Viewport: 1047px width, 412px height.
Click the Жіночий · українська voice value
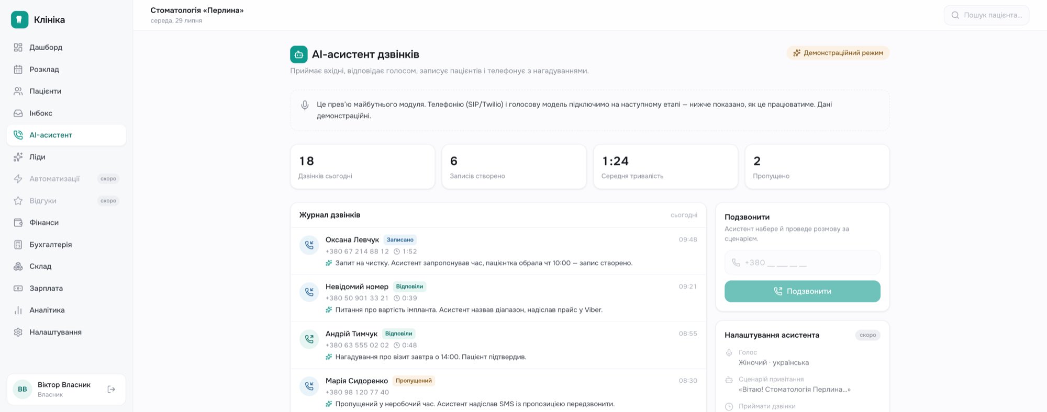[774, 363]
